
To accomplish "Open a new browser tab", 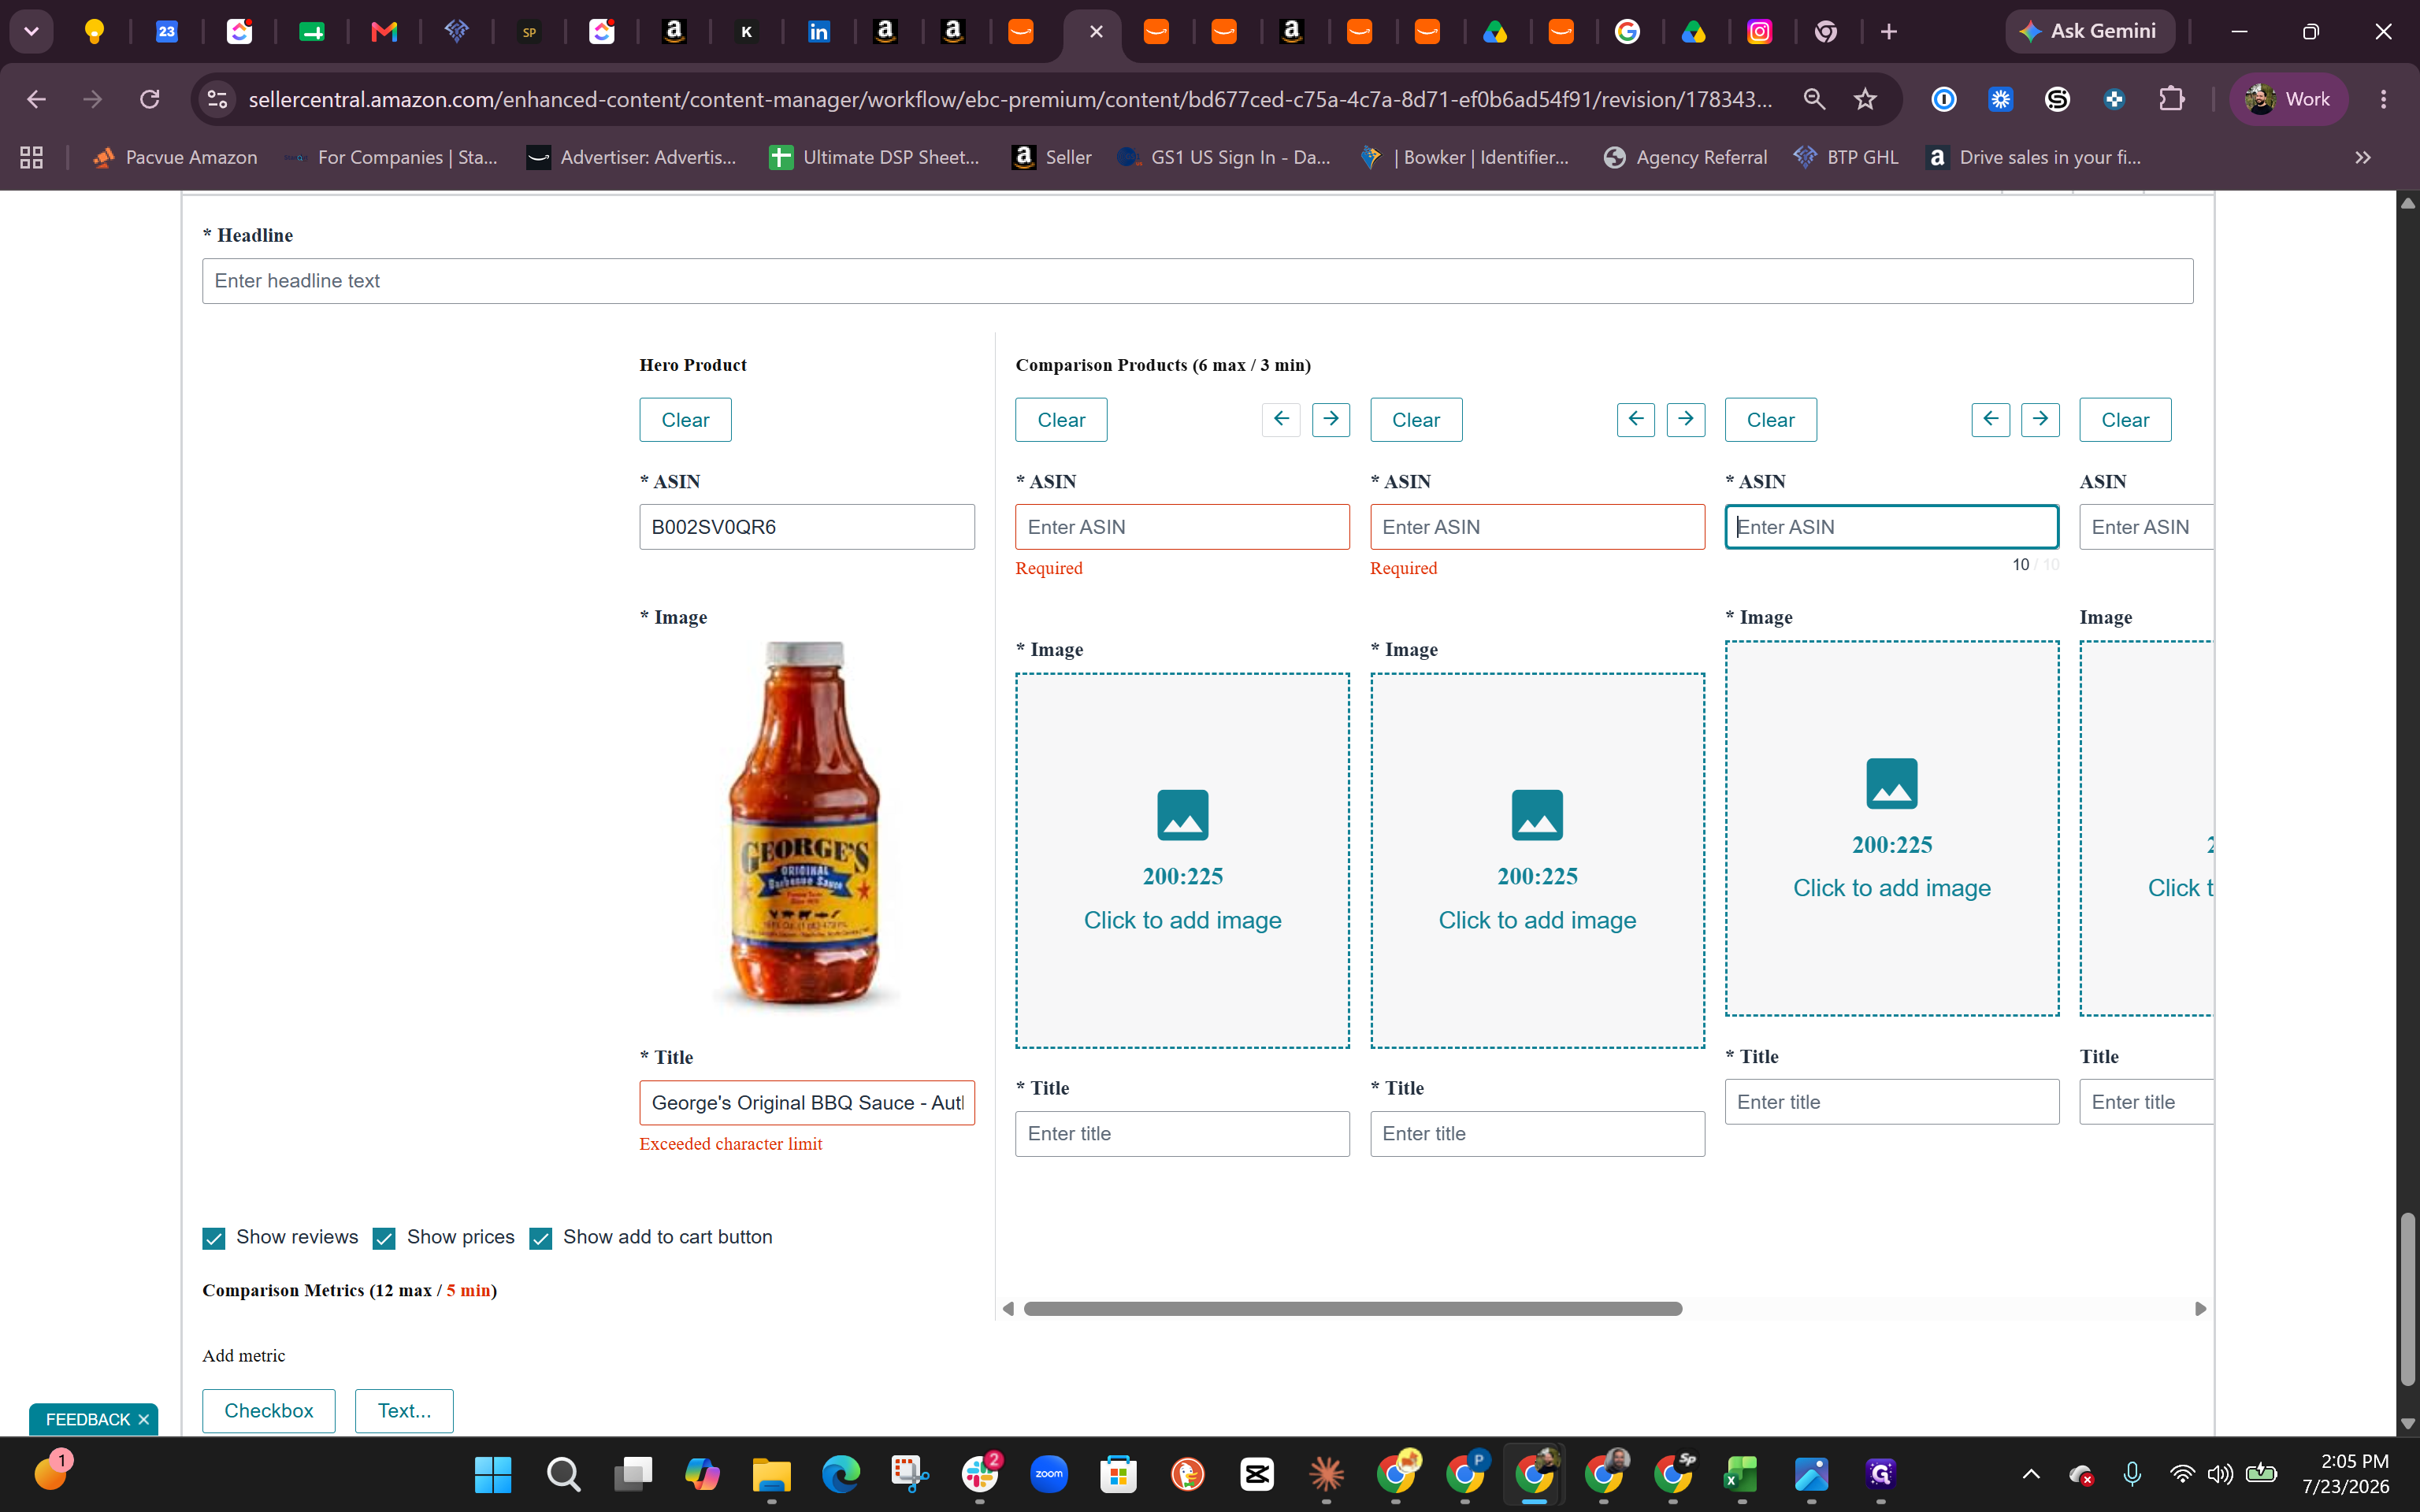I will coord(1888,32).
